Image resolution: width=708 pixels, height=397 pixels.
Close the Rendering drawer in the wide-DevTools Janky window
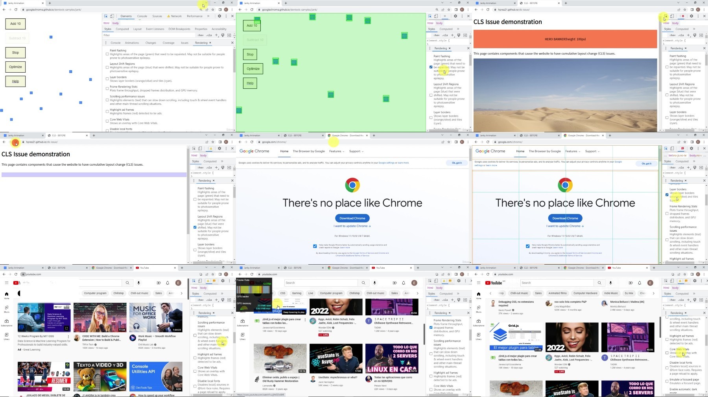click(x=232, y=43)
